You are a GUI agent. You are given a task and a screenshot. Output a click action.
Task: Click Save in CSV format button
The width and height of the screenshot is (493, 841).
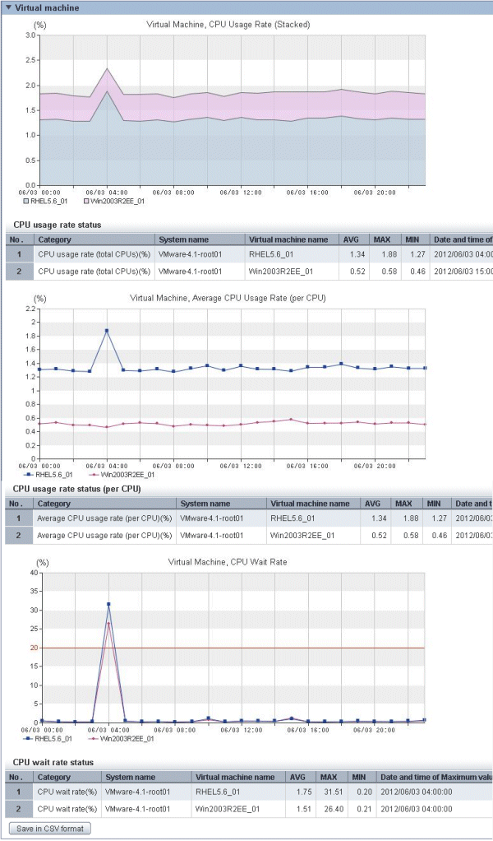(50, 828)
